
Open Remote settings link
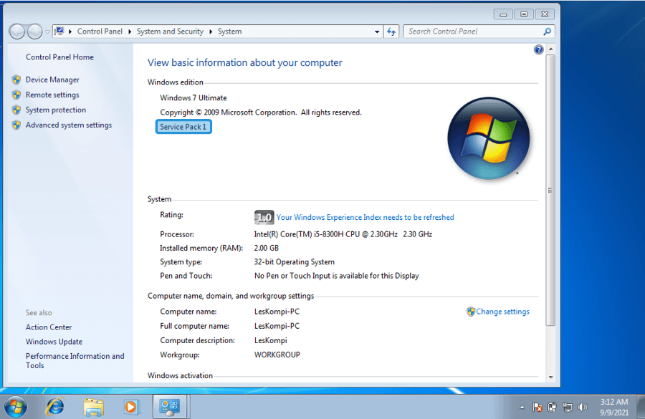point(52,95)
